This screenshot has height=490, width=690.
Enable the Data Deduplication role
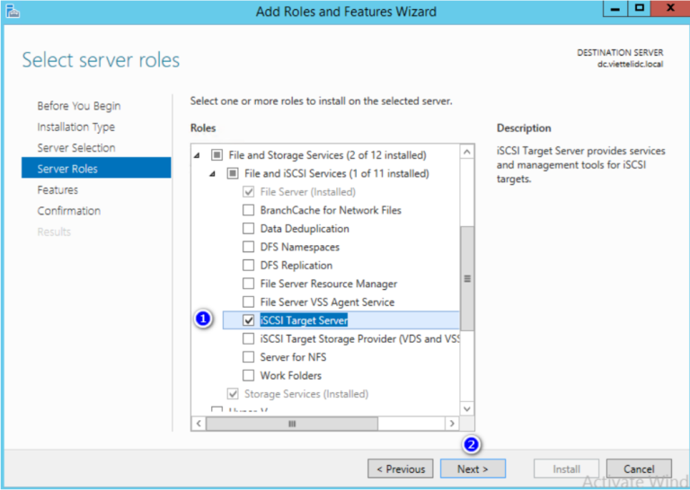(249, 229)
